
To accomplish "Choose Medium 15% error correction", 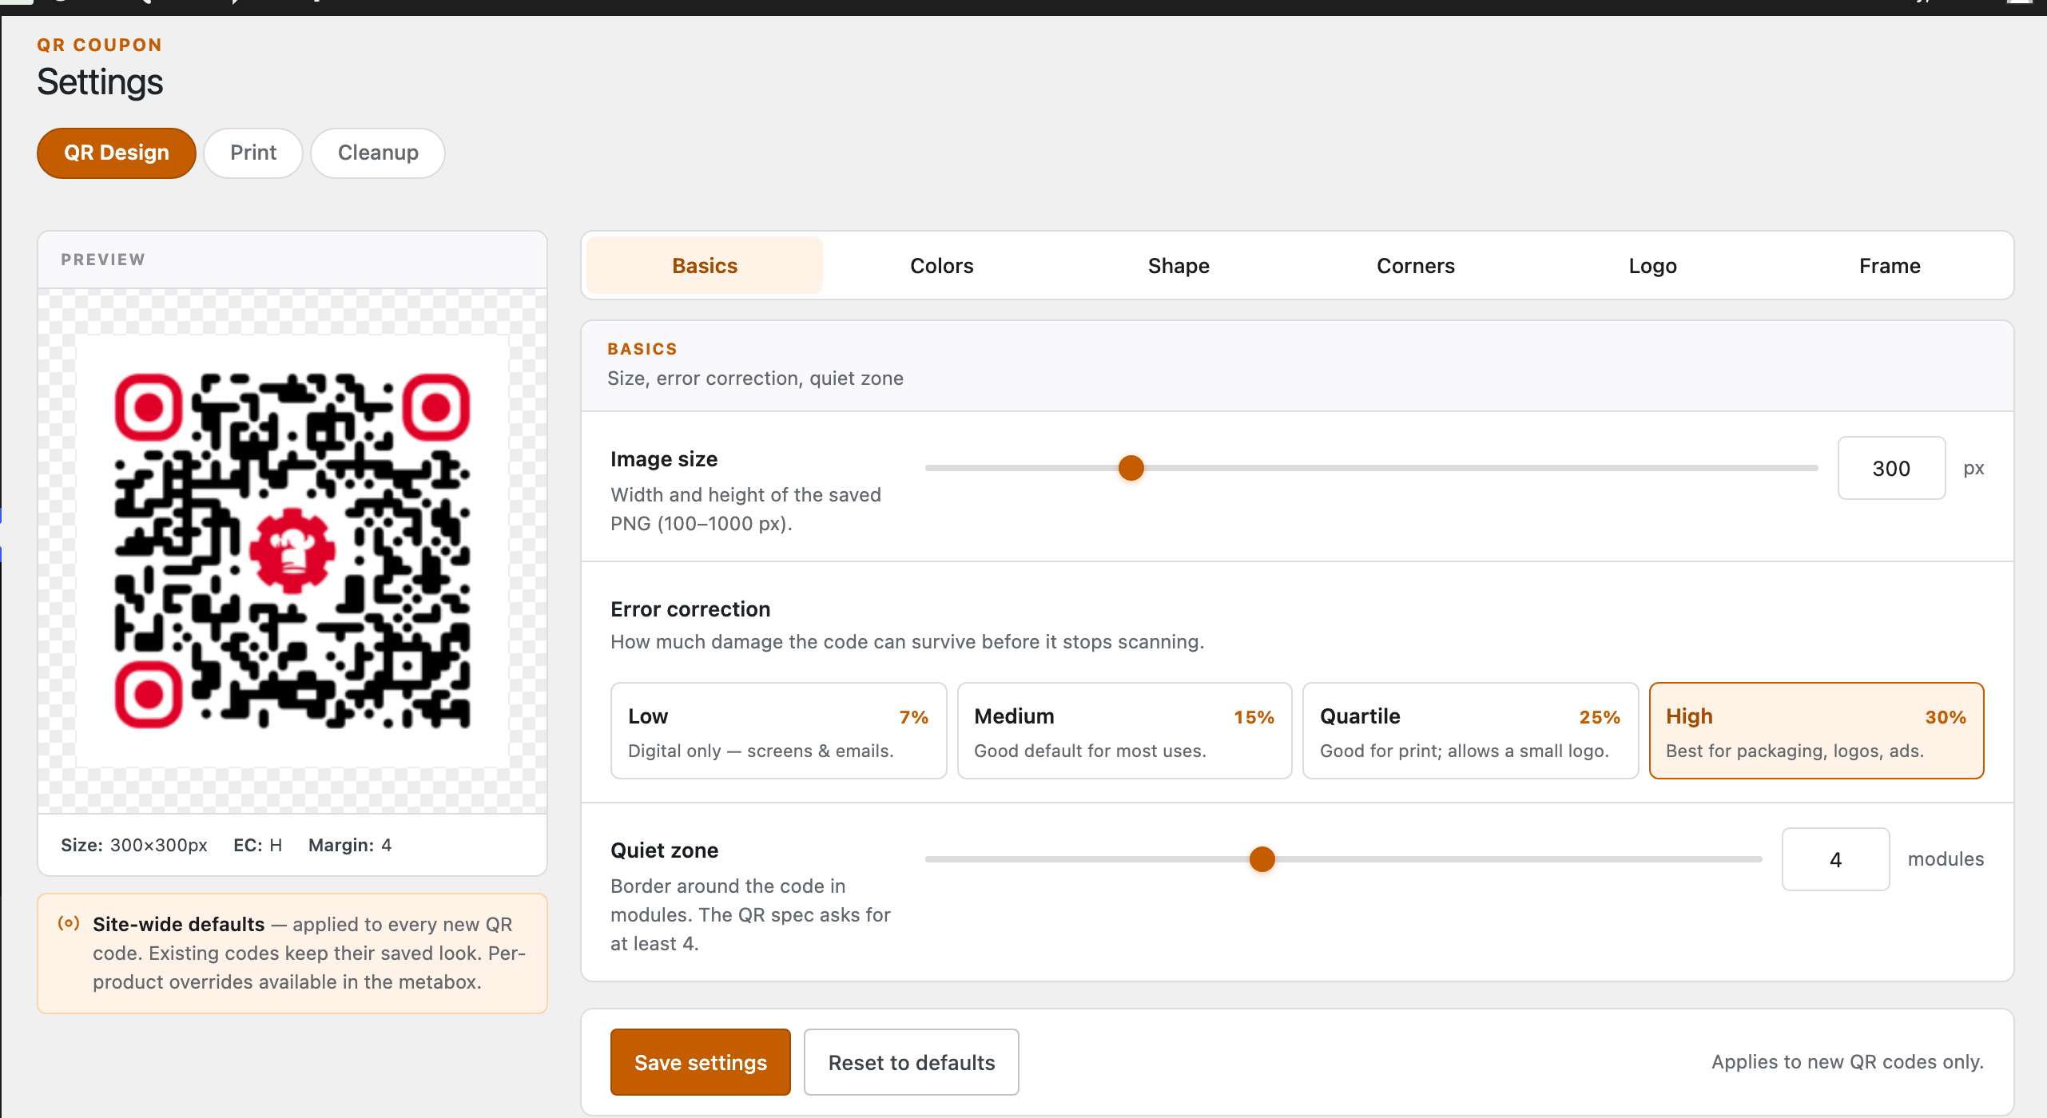I will pos(1124,731).
